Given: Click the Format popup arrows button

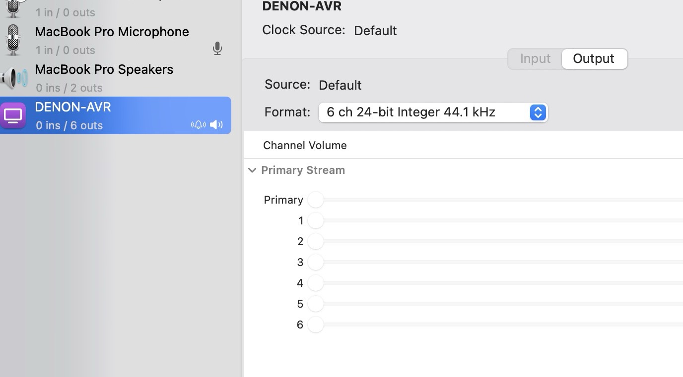Looking at the screenshot, I should 538,112.
